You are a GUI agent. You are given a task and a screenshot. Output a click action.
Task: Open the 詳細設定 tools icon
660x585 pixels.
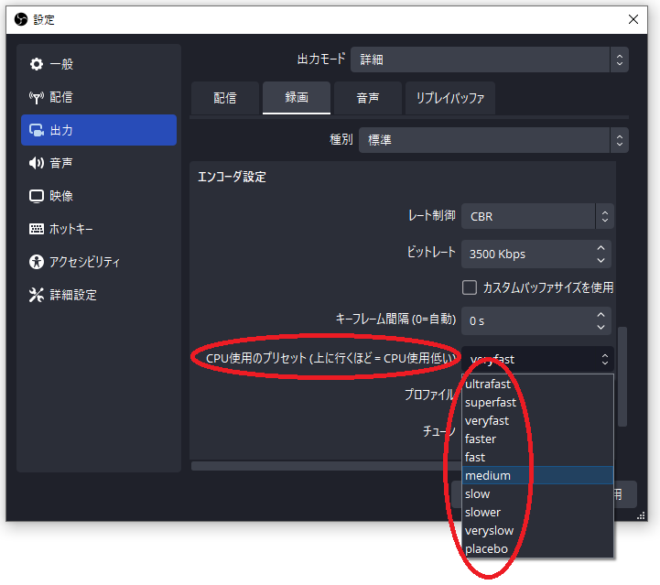(37, 295)
